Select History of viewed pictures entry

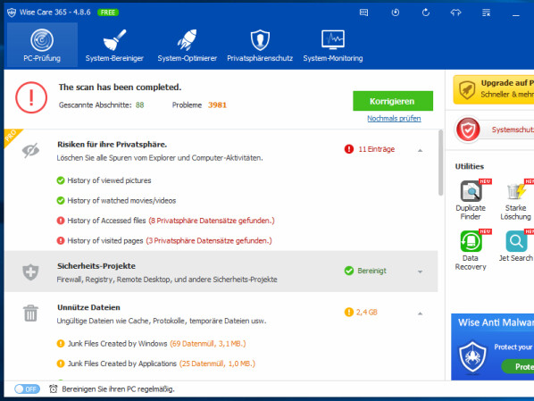coord(109,180)
